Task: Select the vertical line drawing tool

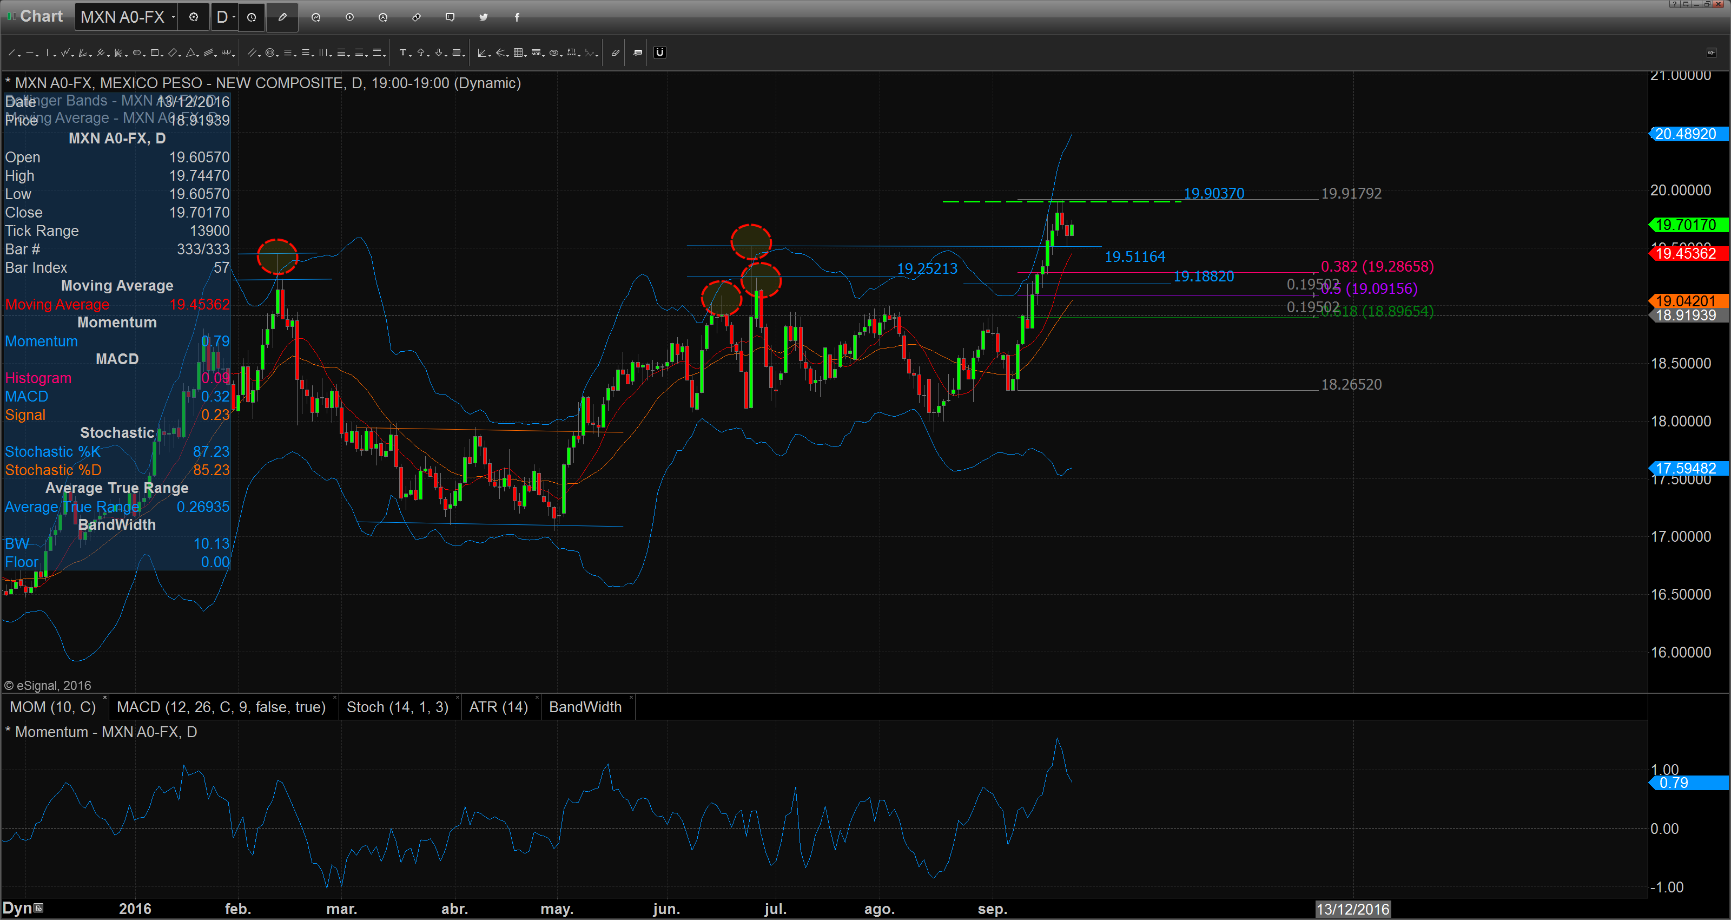Action: coord(47,52)
